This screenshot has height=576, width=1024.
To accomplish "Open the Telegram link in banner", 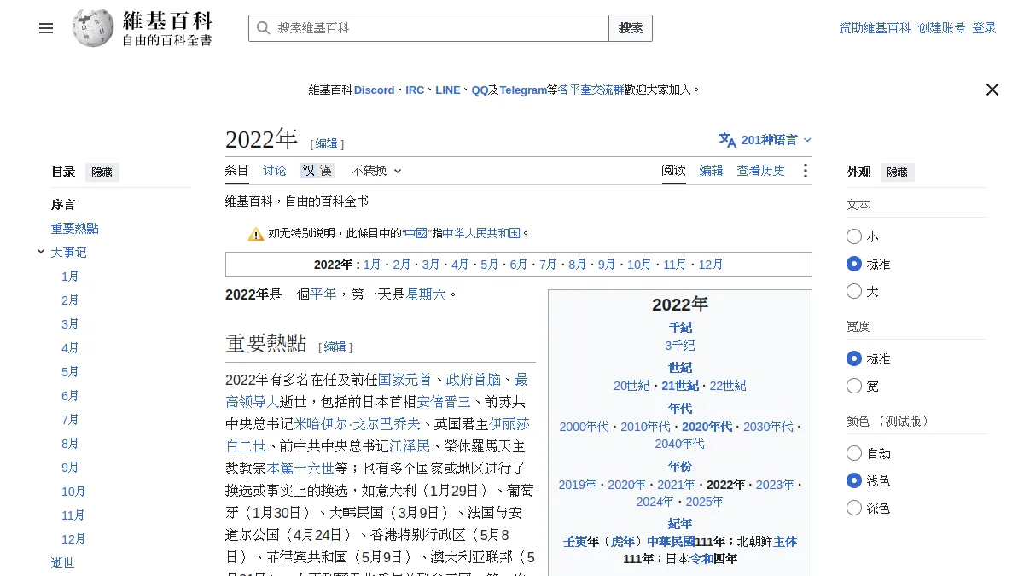I will (x=523, y=90).
